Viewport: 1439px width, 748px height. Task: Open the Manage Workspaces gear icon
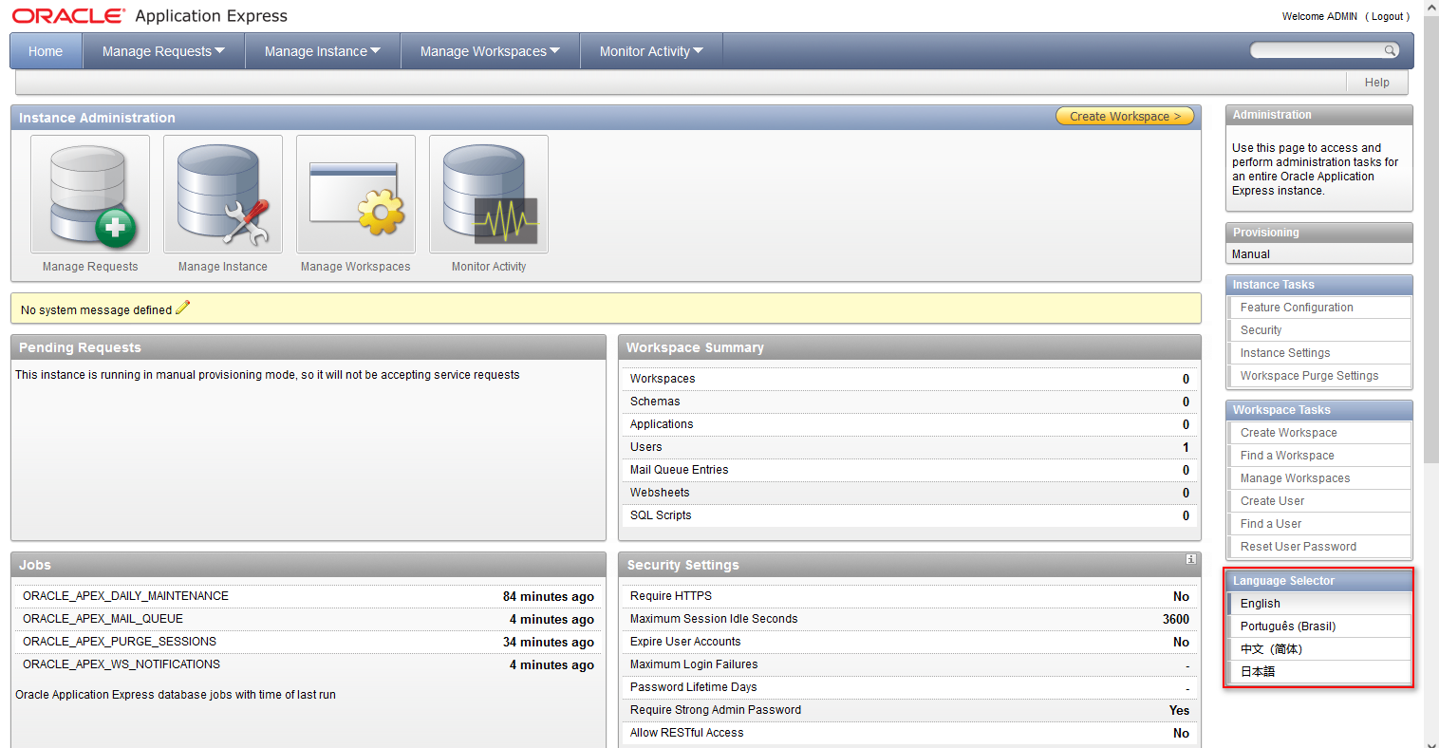(x=356, y=195)
